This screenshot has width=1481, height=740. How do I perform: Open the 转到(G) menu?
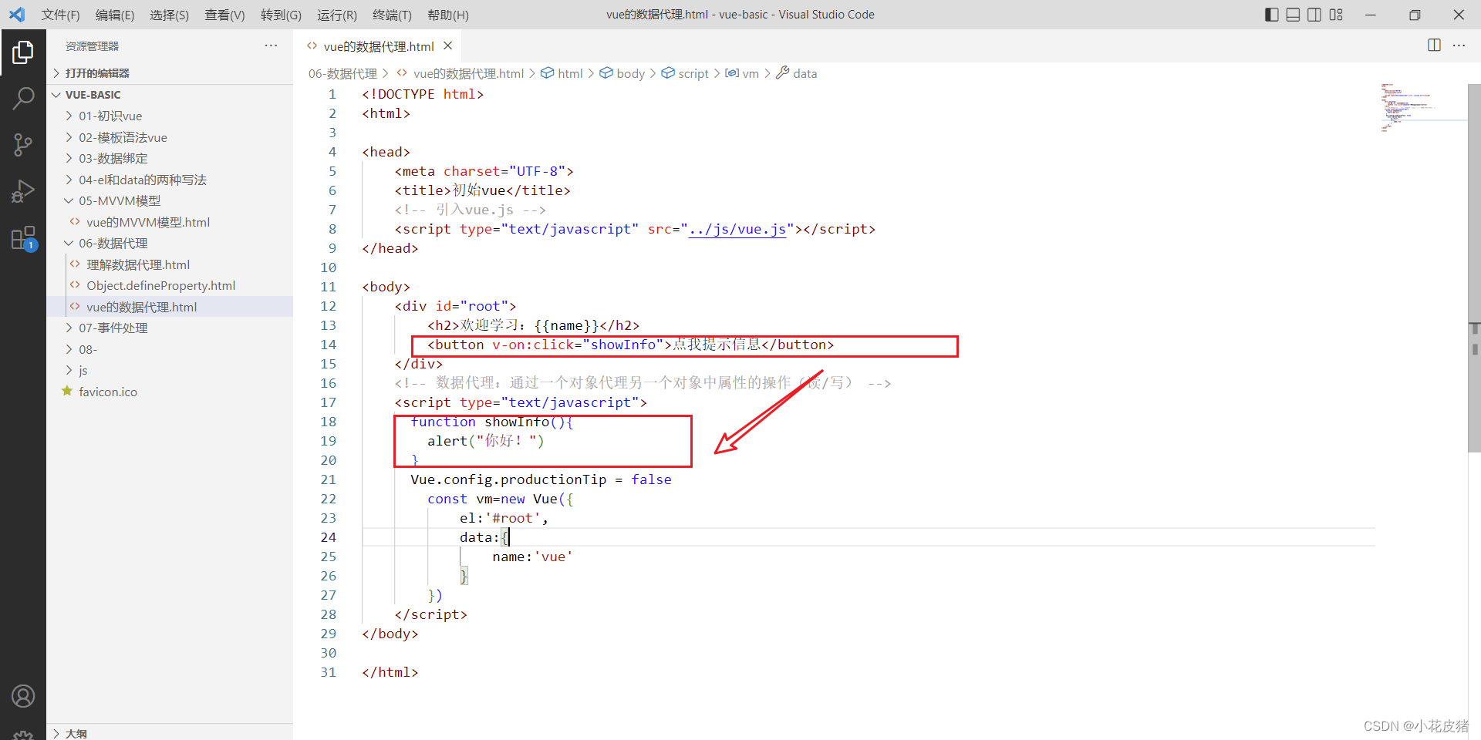pos(281,15)
